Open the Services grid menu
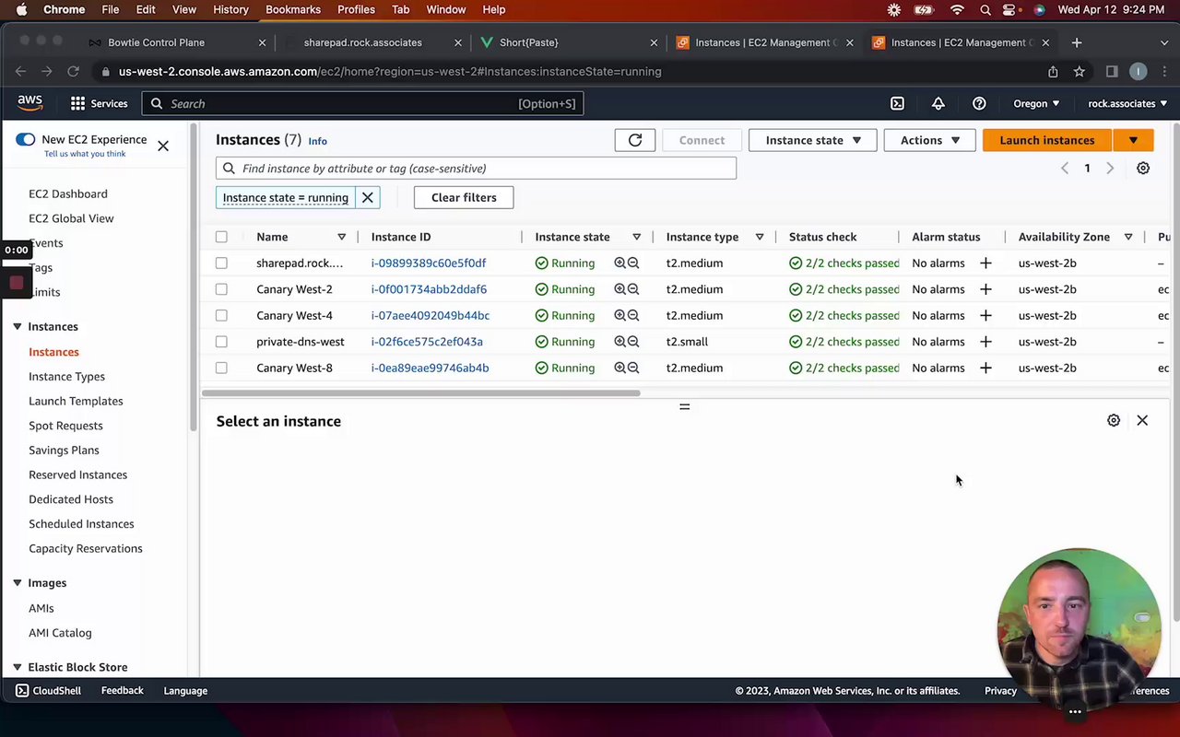The width and height of the screenshot is (1180, 737). (99, 103)
